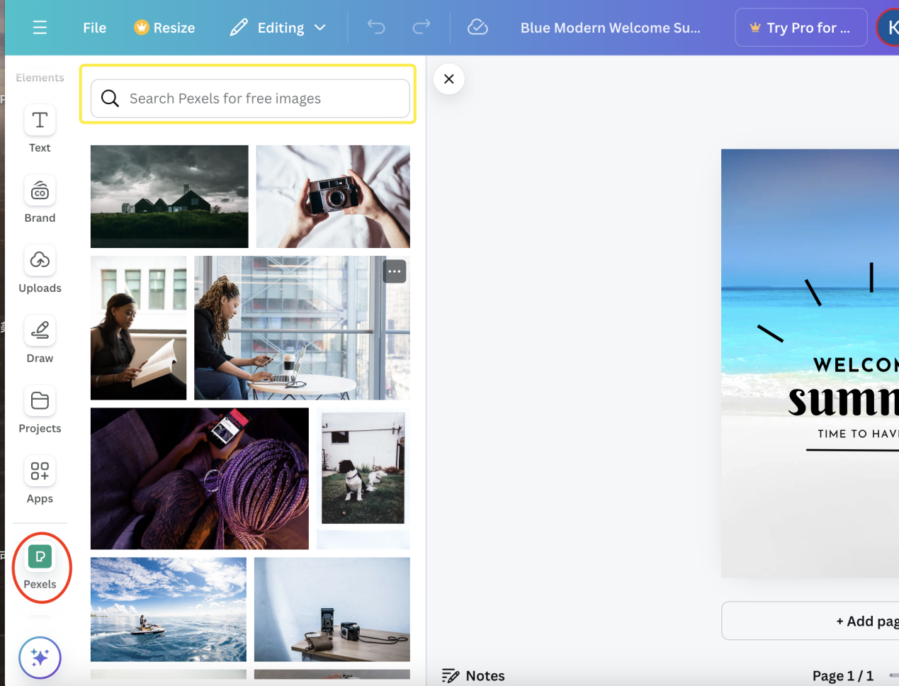Open the Brand panel
The image size is (899, 686).
pos(40,198)
